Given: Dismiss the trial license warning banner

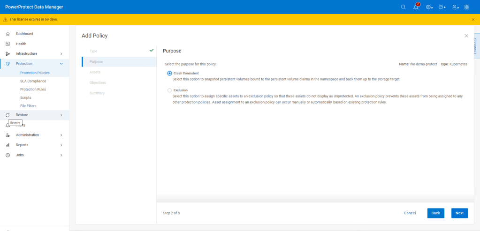Looking at the screenshot, I should click(473, 19).
